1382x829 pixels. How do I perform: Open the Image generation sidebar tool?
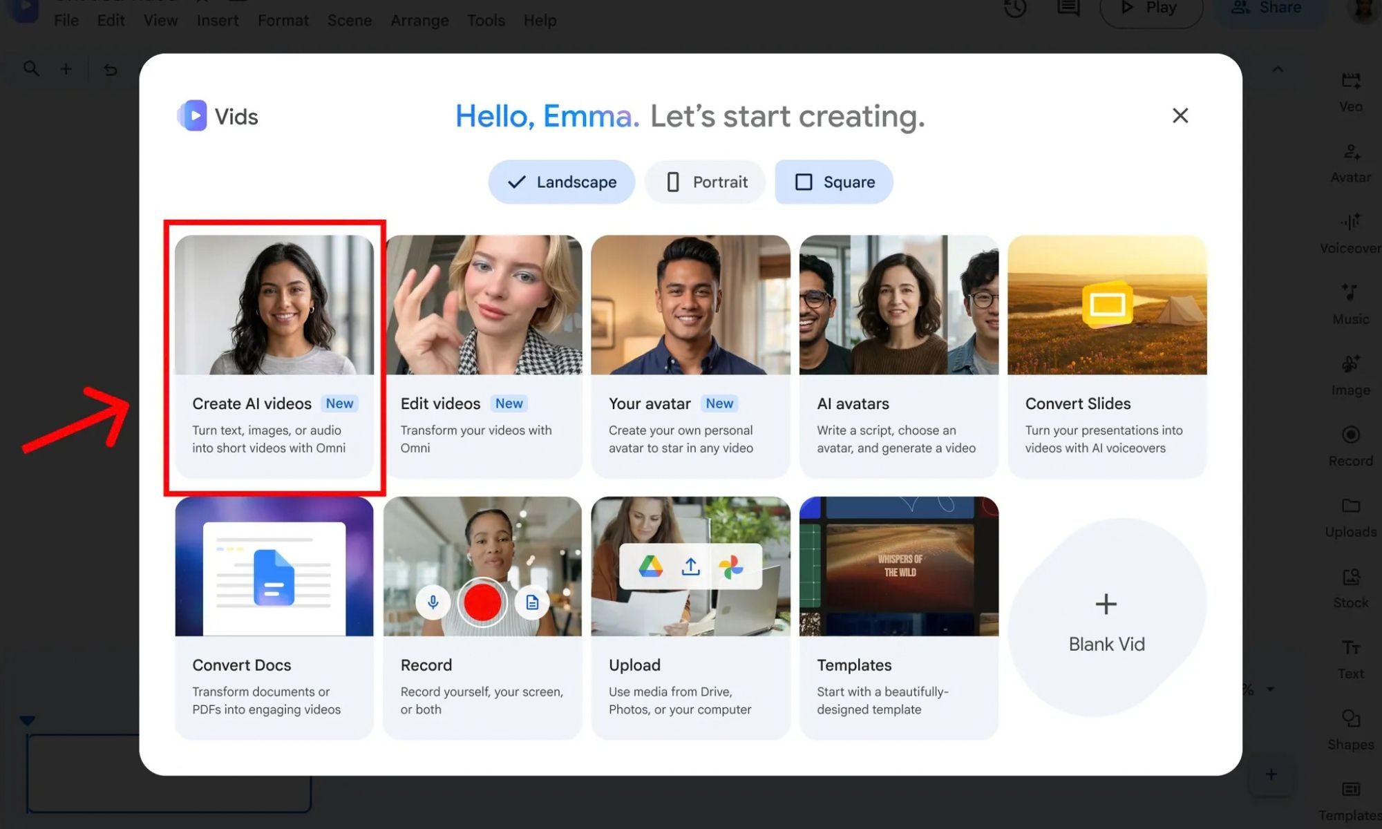pos(1350,376)
